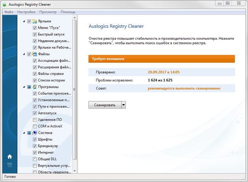
Task: Uncheck Интернет checkbox
Action: [x=35, y=153]
